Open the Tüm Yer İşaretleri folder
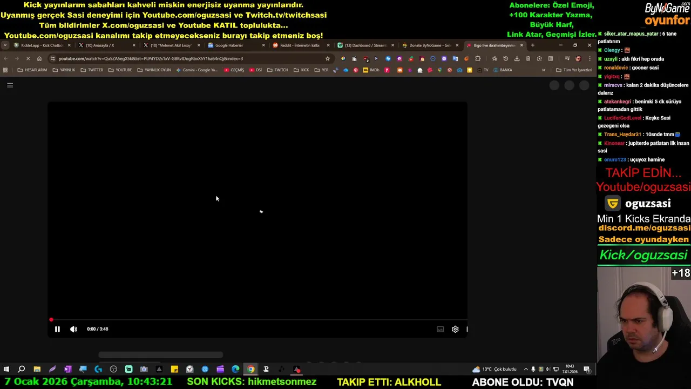The height and width of the screenshot is (389, 691). pos(574,70)
